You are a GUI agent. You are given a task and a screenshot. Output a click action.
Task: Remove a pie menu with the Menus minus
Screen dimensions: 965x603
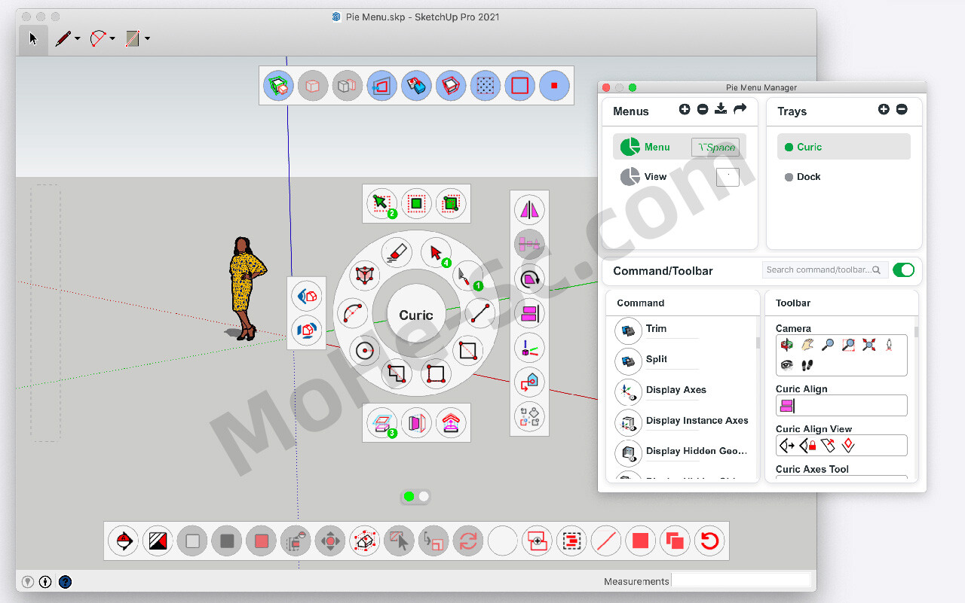703,110
